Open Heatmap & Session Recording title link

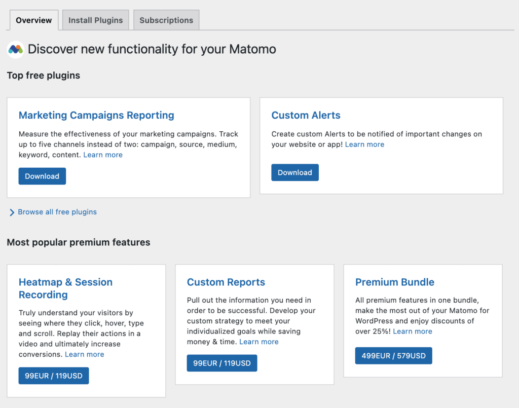click(x=65, y=288)
